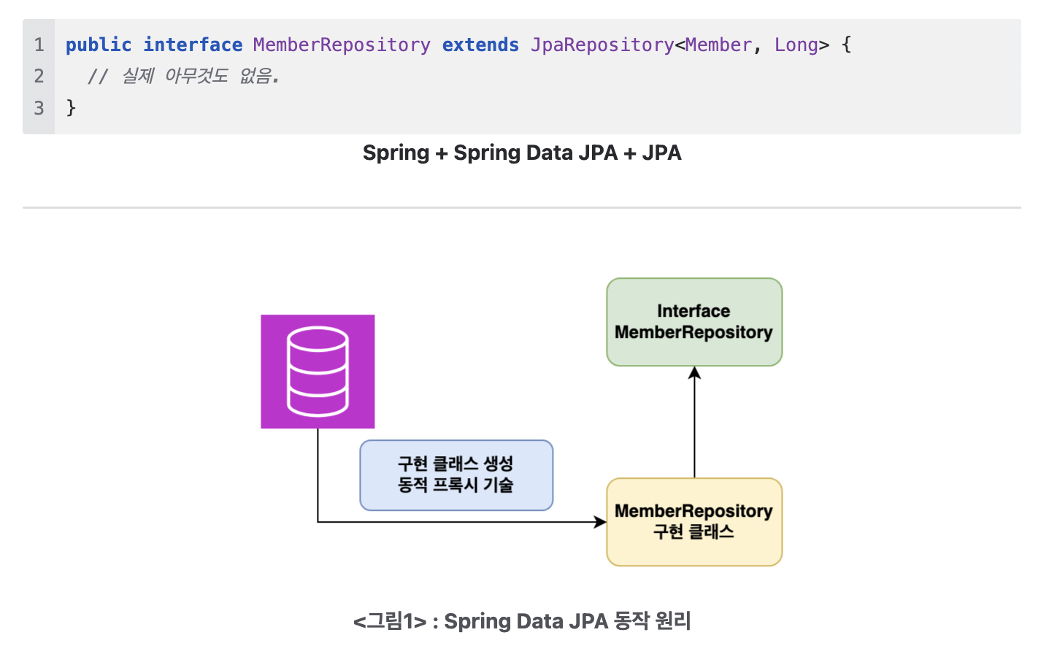1041x654 pixels.
Task: Click caption 'Spring + Spring Data JPA + JPA'
Action: click(522, 153)
